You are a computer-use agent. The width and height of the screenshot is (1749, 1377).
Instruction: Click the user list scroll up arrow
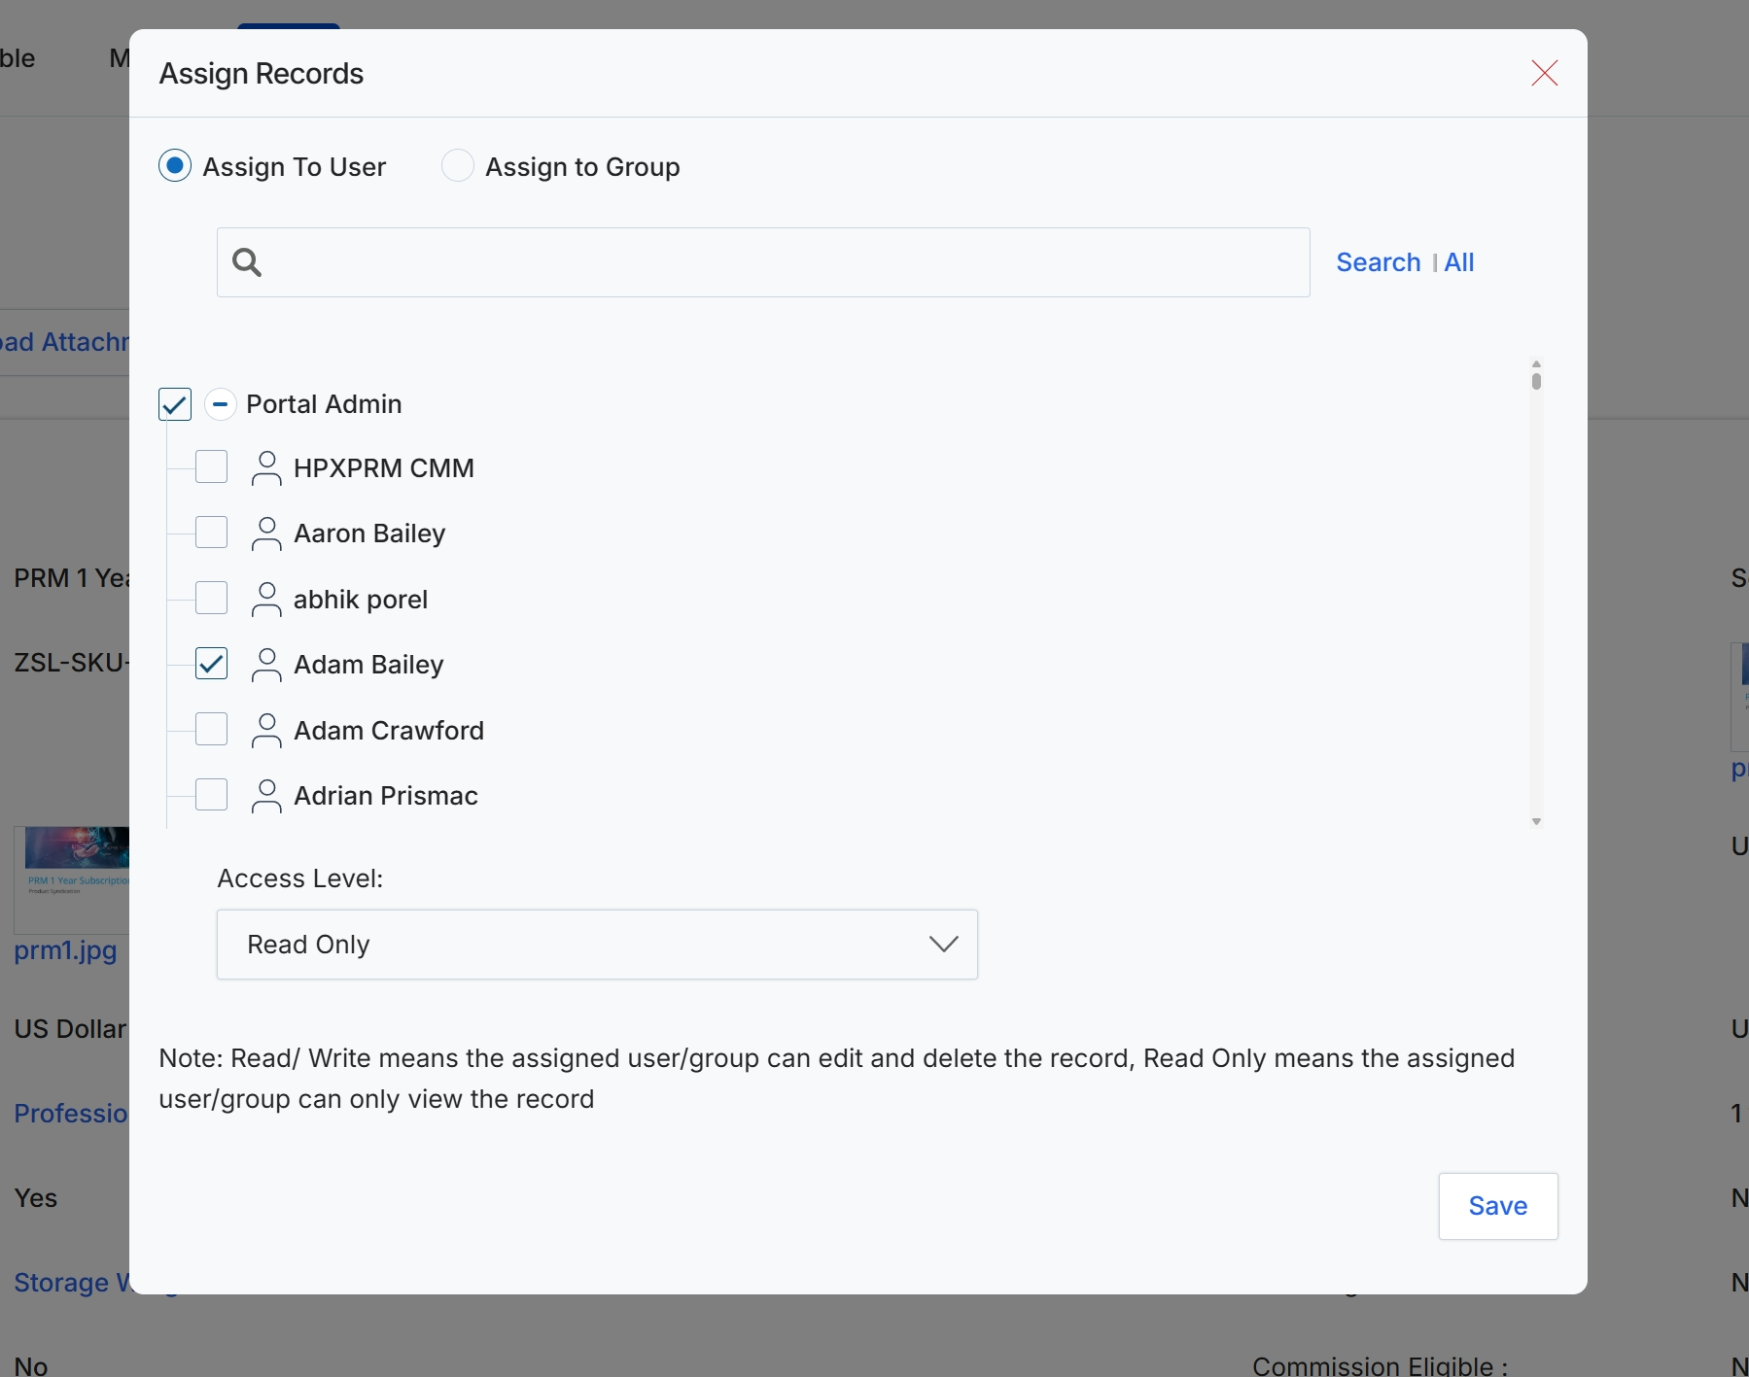[1536, 363]
